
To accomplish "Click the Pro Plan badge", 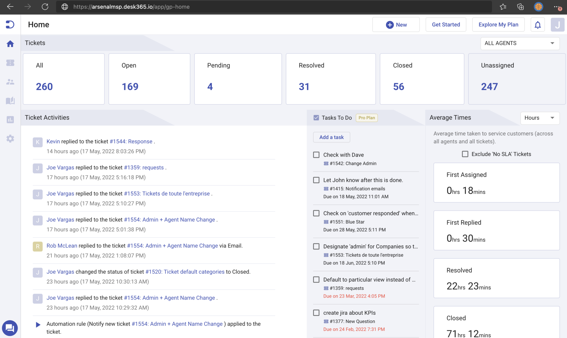I will pyautogui.click(x=367, y=118).
